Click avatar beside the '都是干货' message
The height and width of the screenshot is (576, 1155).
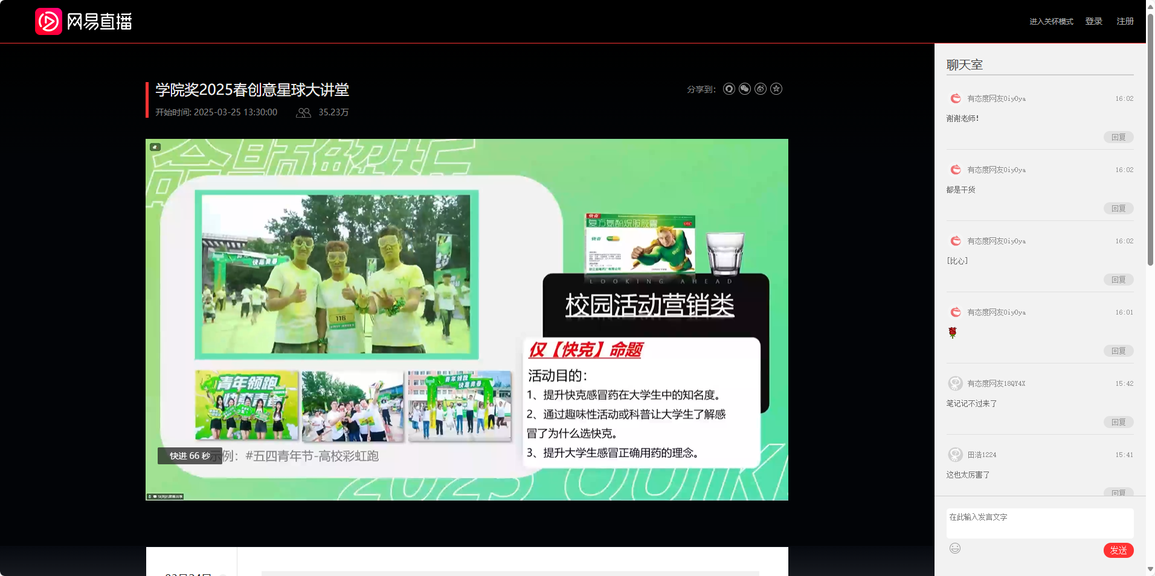point(955,170)
